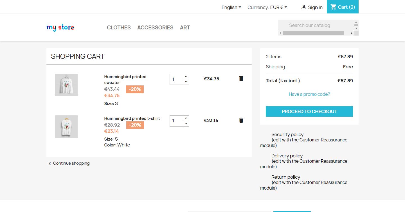Increase sweater quantity with up arrow

(186, 76)
